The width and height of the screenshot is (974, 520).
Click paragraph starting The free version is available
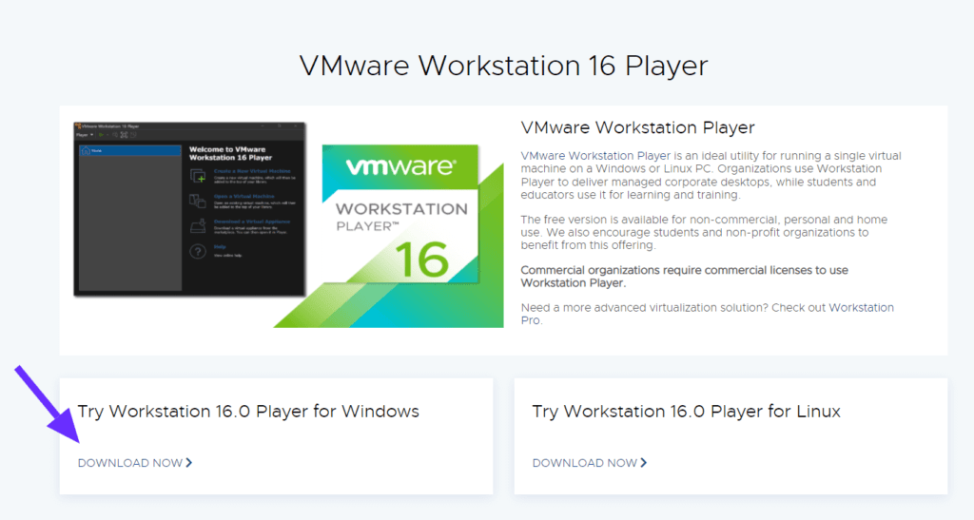(704, 232)
